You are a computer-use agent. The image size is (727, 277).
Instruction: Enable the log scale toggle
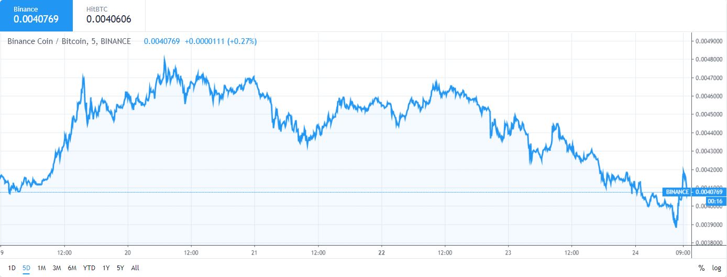[x=716, y=268]
